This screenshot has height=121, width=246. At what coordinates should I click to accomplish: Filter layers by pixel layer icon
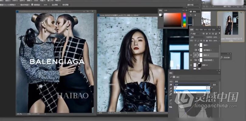coord(203,33)
